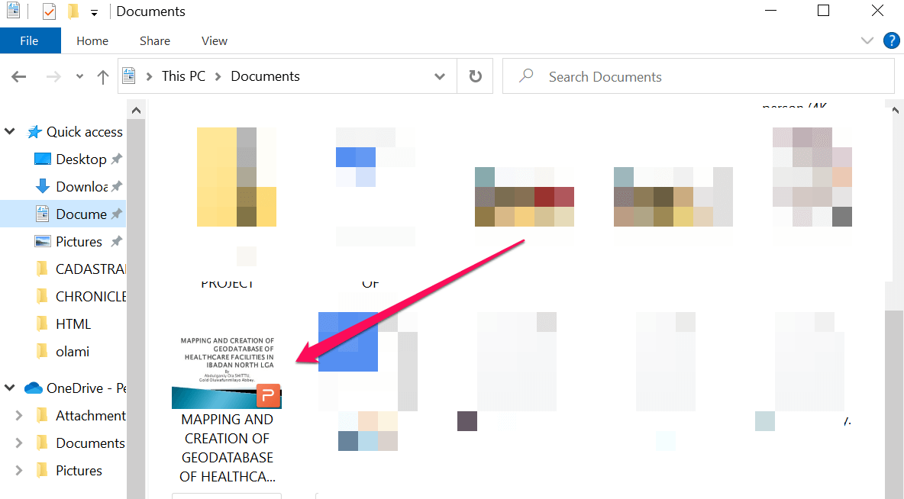
Task: Switch to the View ribbon tab
Action: coord(214,40)
